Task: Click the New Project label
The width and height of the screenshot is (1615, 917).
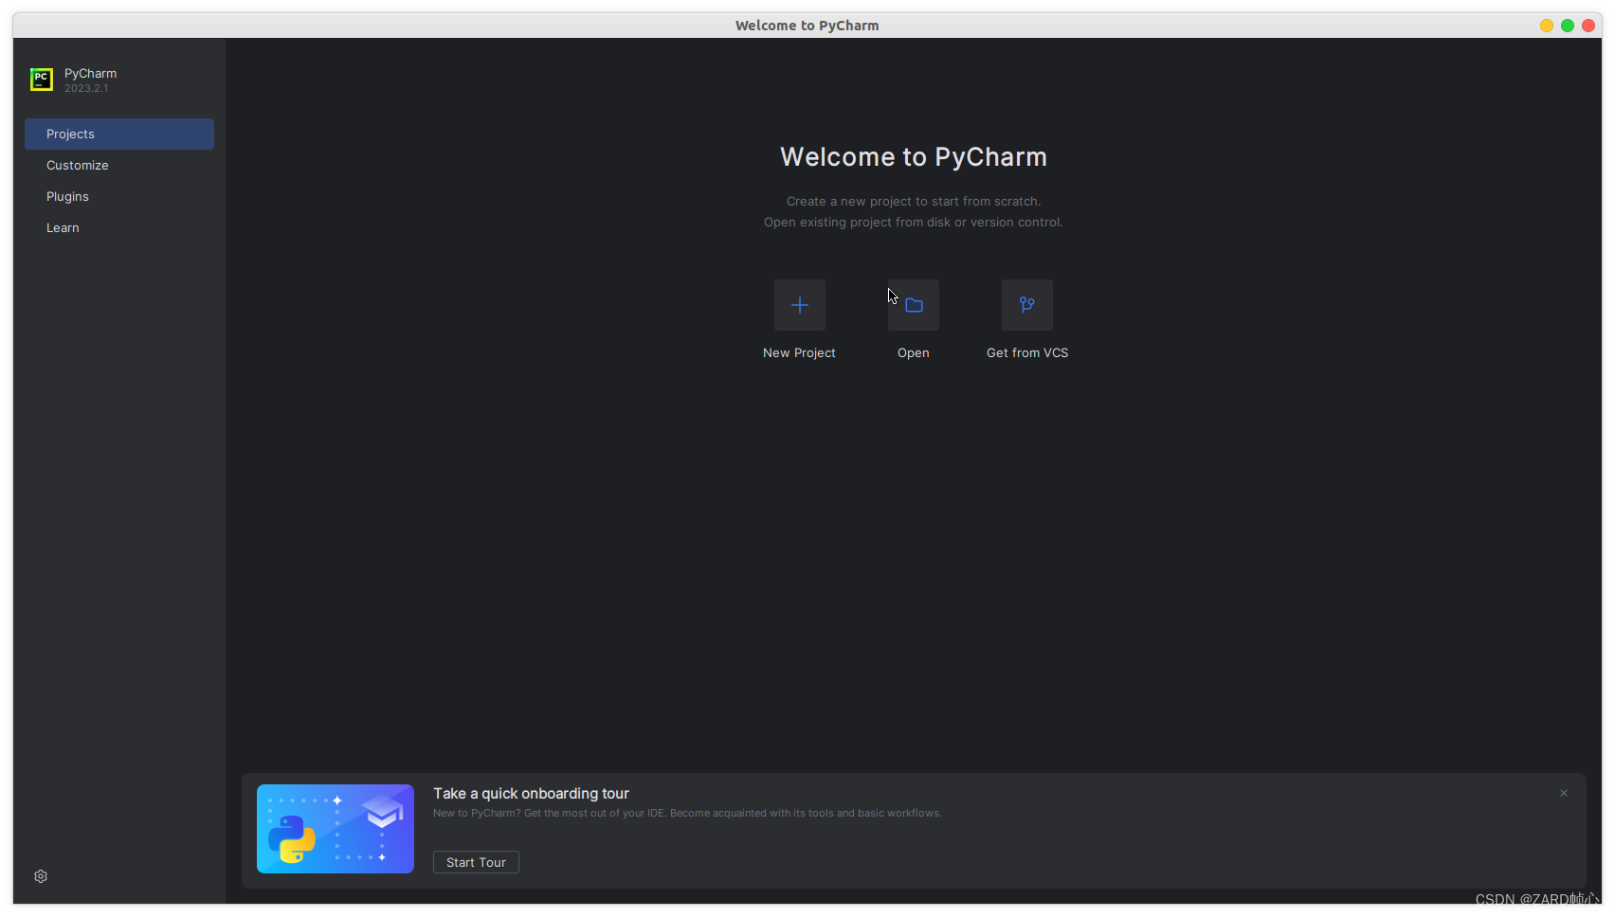Action: [x=799, y=352]
